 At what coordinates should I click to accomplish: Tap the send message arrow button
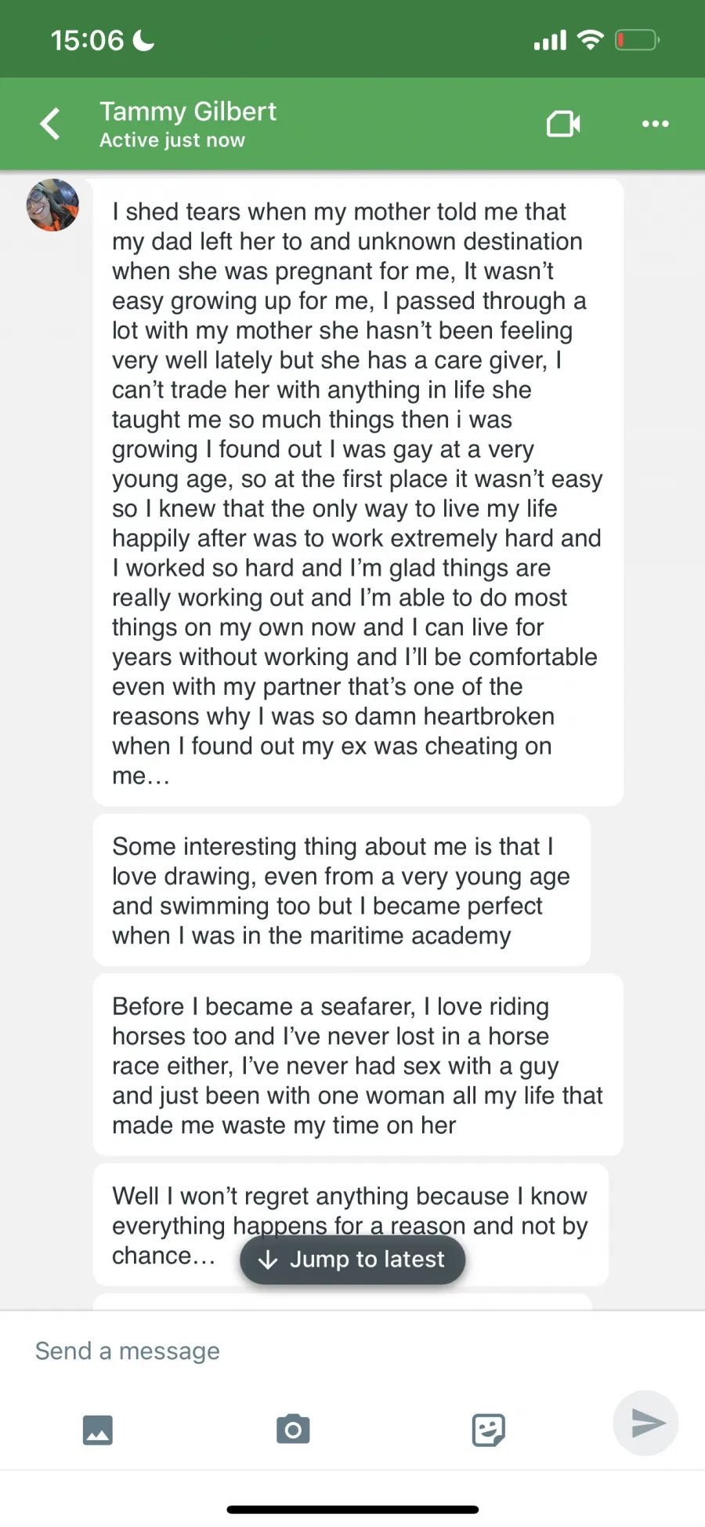point(646,1423)
